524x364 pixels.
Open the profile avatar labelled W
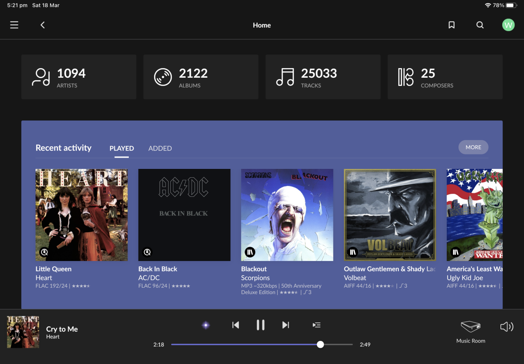508,25
